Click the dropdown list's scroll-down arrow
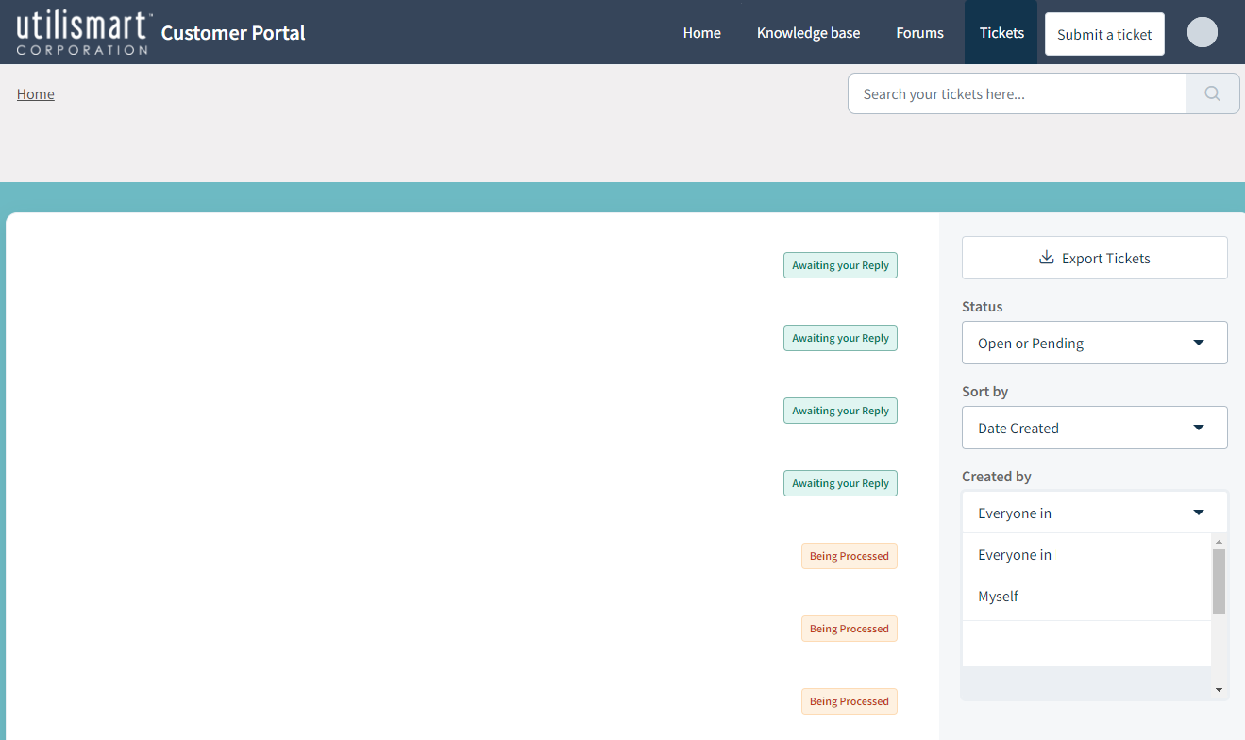1245x740 pixels. click(1219, 690)
